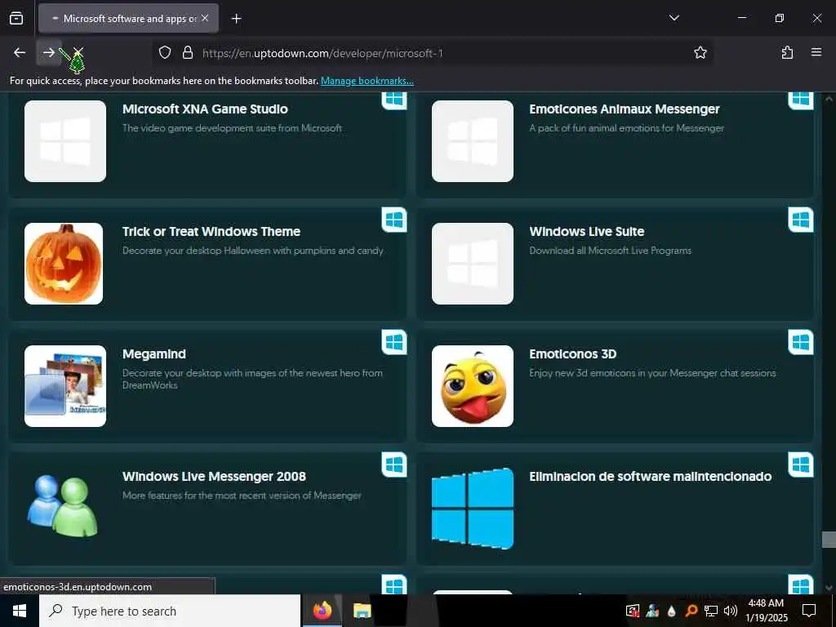Go forward to the next page
Image resolution: width=836 pixels, height=627 pixels.
[x=48, y=52]
